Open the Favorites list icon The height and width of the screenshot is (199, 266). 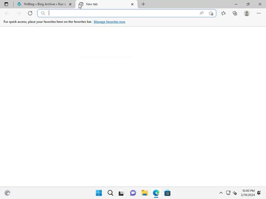click(x=223, y=13)
